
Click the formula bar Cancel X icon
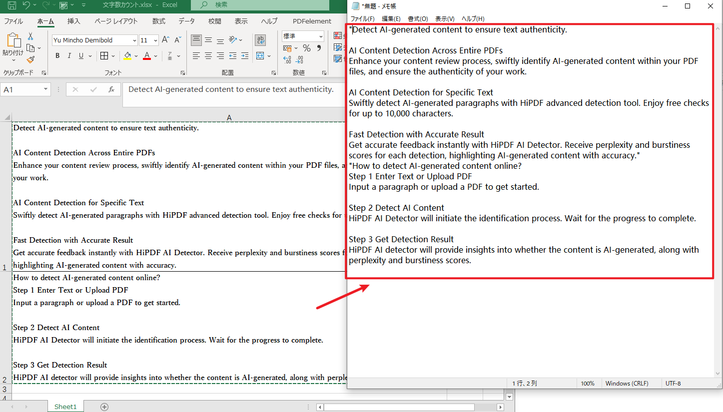click(x=75, y=89)
